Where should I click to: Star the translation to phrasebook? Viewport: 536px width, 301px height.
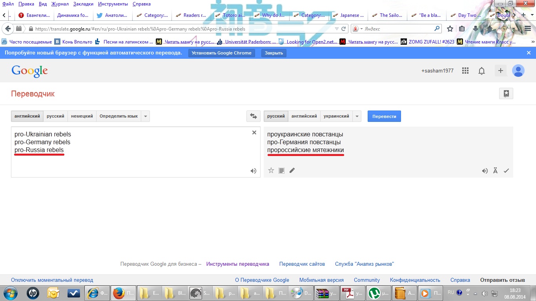click(271, 170)
